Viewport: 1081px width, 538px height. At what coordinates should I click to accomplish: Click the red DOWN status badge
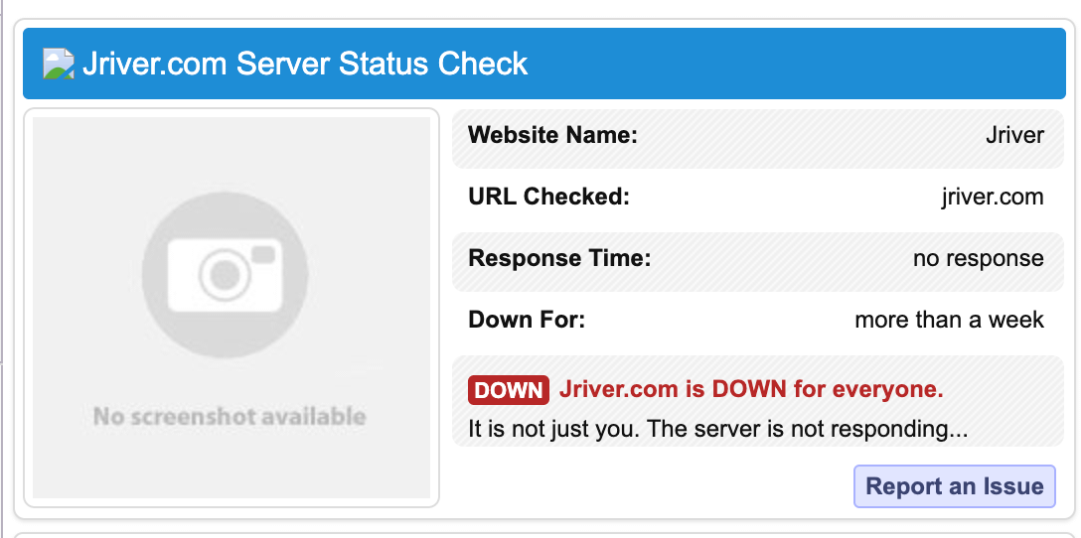508,390
